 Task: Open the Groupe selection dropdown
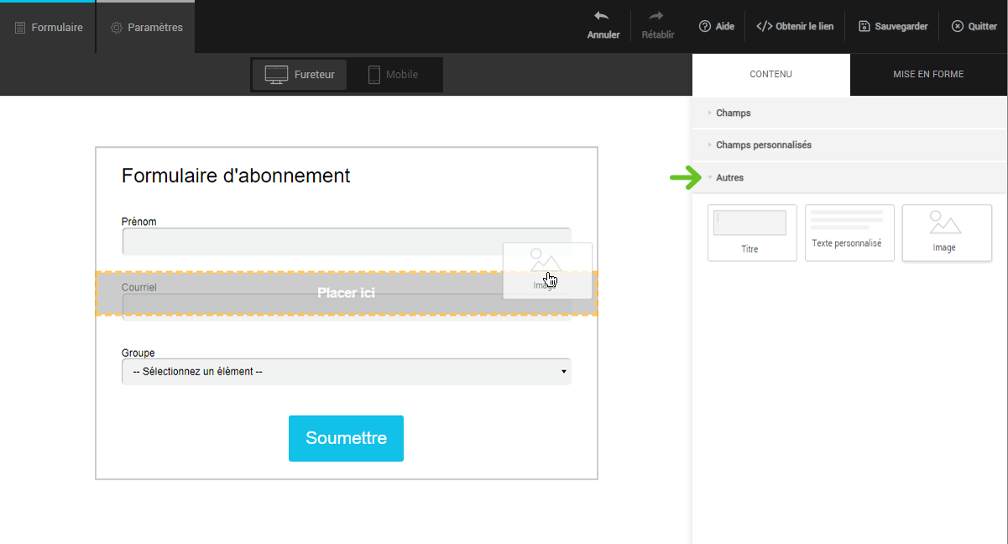coord(346,372)
